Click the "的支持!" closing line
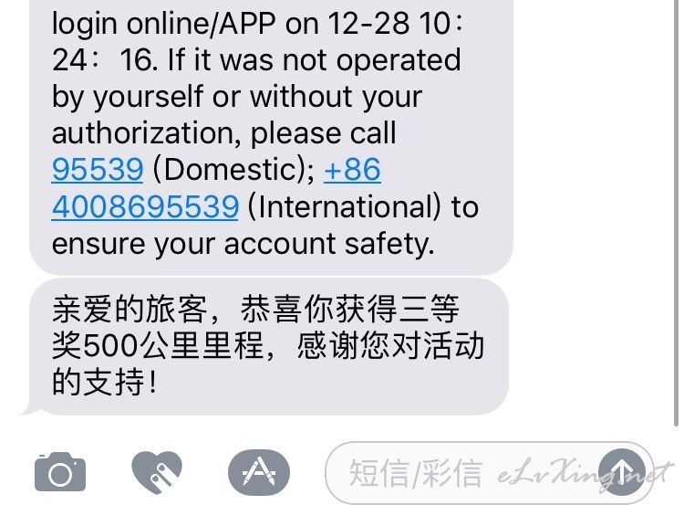Viewport: 684px width, 505px height. point(104,382)
